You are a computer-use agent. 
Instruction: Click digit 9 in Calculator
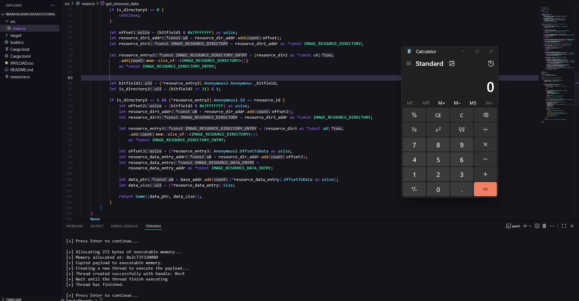(462, 145)
